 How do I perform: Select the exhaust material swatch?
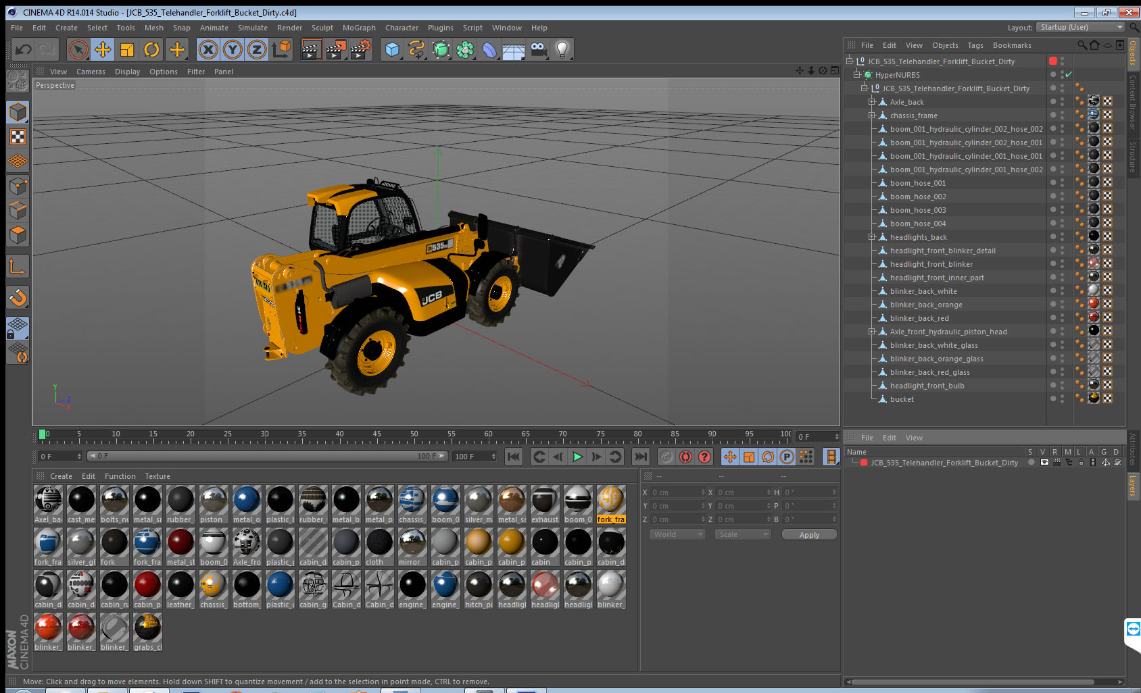point(545,505)
